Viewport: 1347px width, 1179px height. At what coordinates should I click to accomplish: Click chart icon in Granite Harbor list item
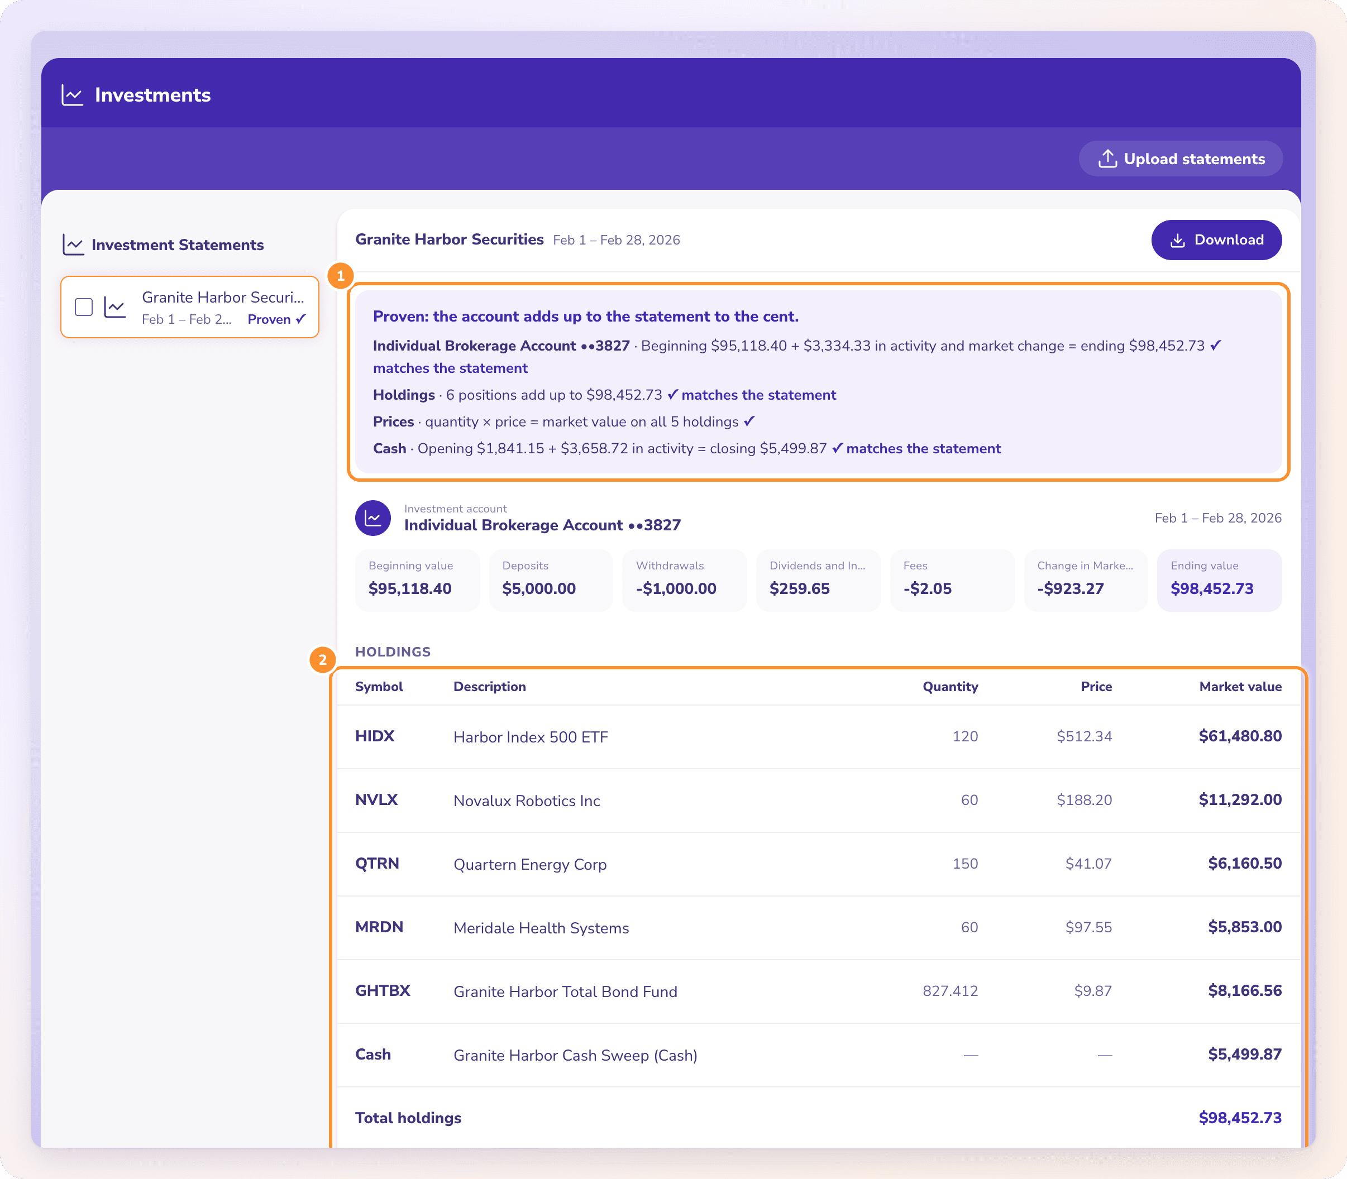tap(115, 307)
